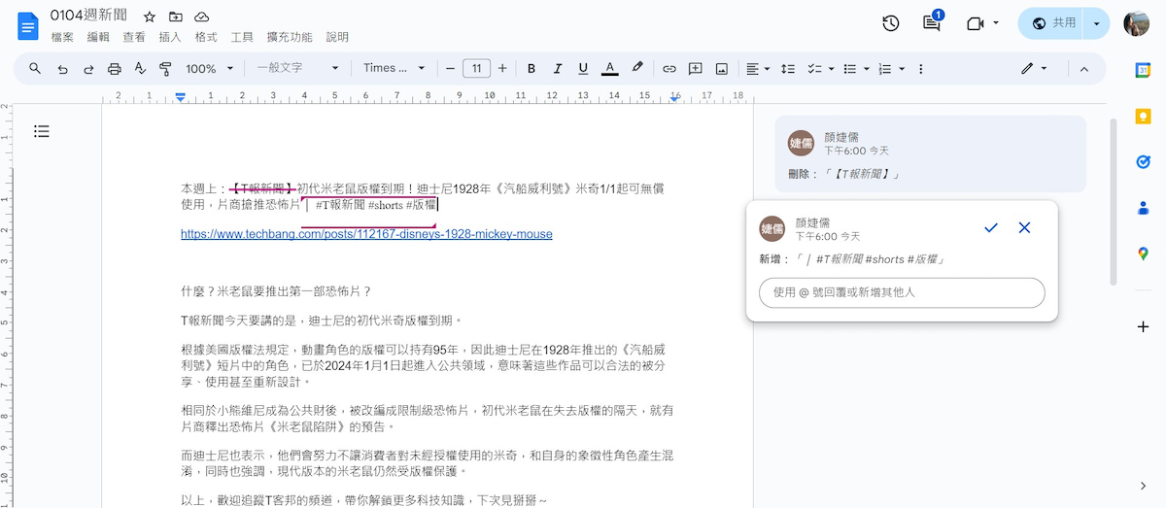Click the insert link icon

pos(669,69)
